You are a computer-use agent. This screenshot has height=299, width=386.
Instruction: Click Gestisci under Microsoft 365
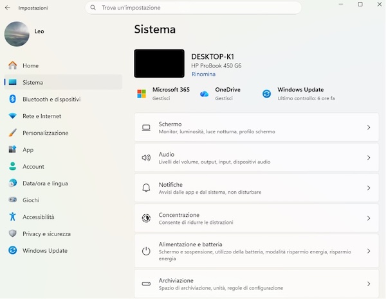tap(161, 98)
